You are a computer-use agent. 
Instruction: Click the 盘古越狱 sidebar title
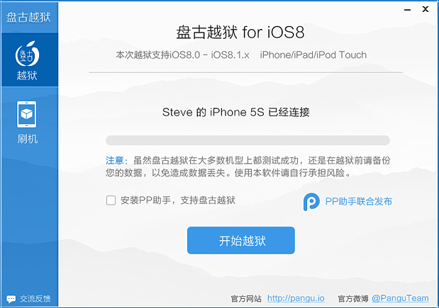tap(28, 17)
